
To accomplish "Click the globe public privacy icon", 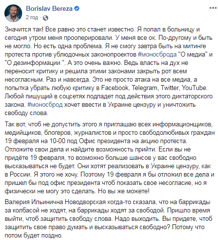I will (x=45, y=18).
